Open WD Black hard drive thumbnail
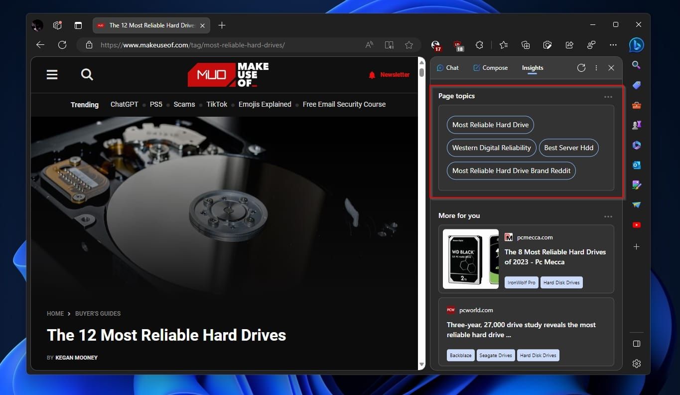The width and height of the screenshot is (680, 395). click(x=471, y=259)
